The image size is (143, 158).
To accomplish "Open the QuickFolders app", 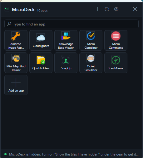I will pos(41,63).
